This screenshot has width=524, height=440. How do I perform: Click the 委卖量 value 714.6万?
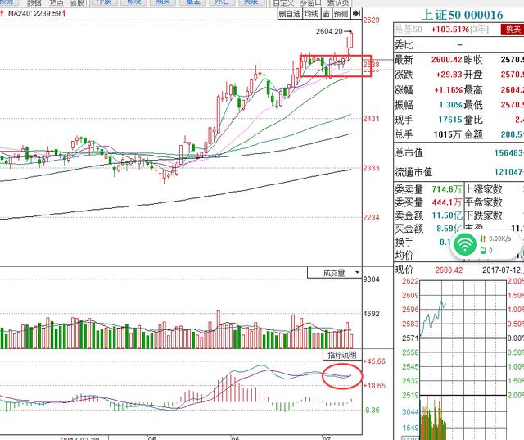click(x=446, y=189)
